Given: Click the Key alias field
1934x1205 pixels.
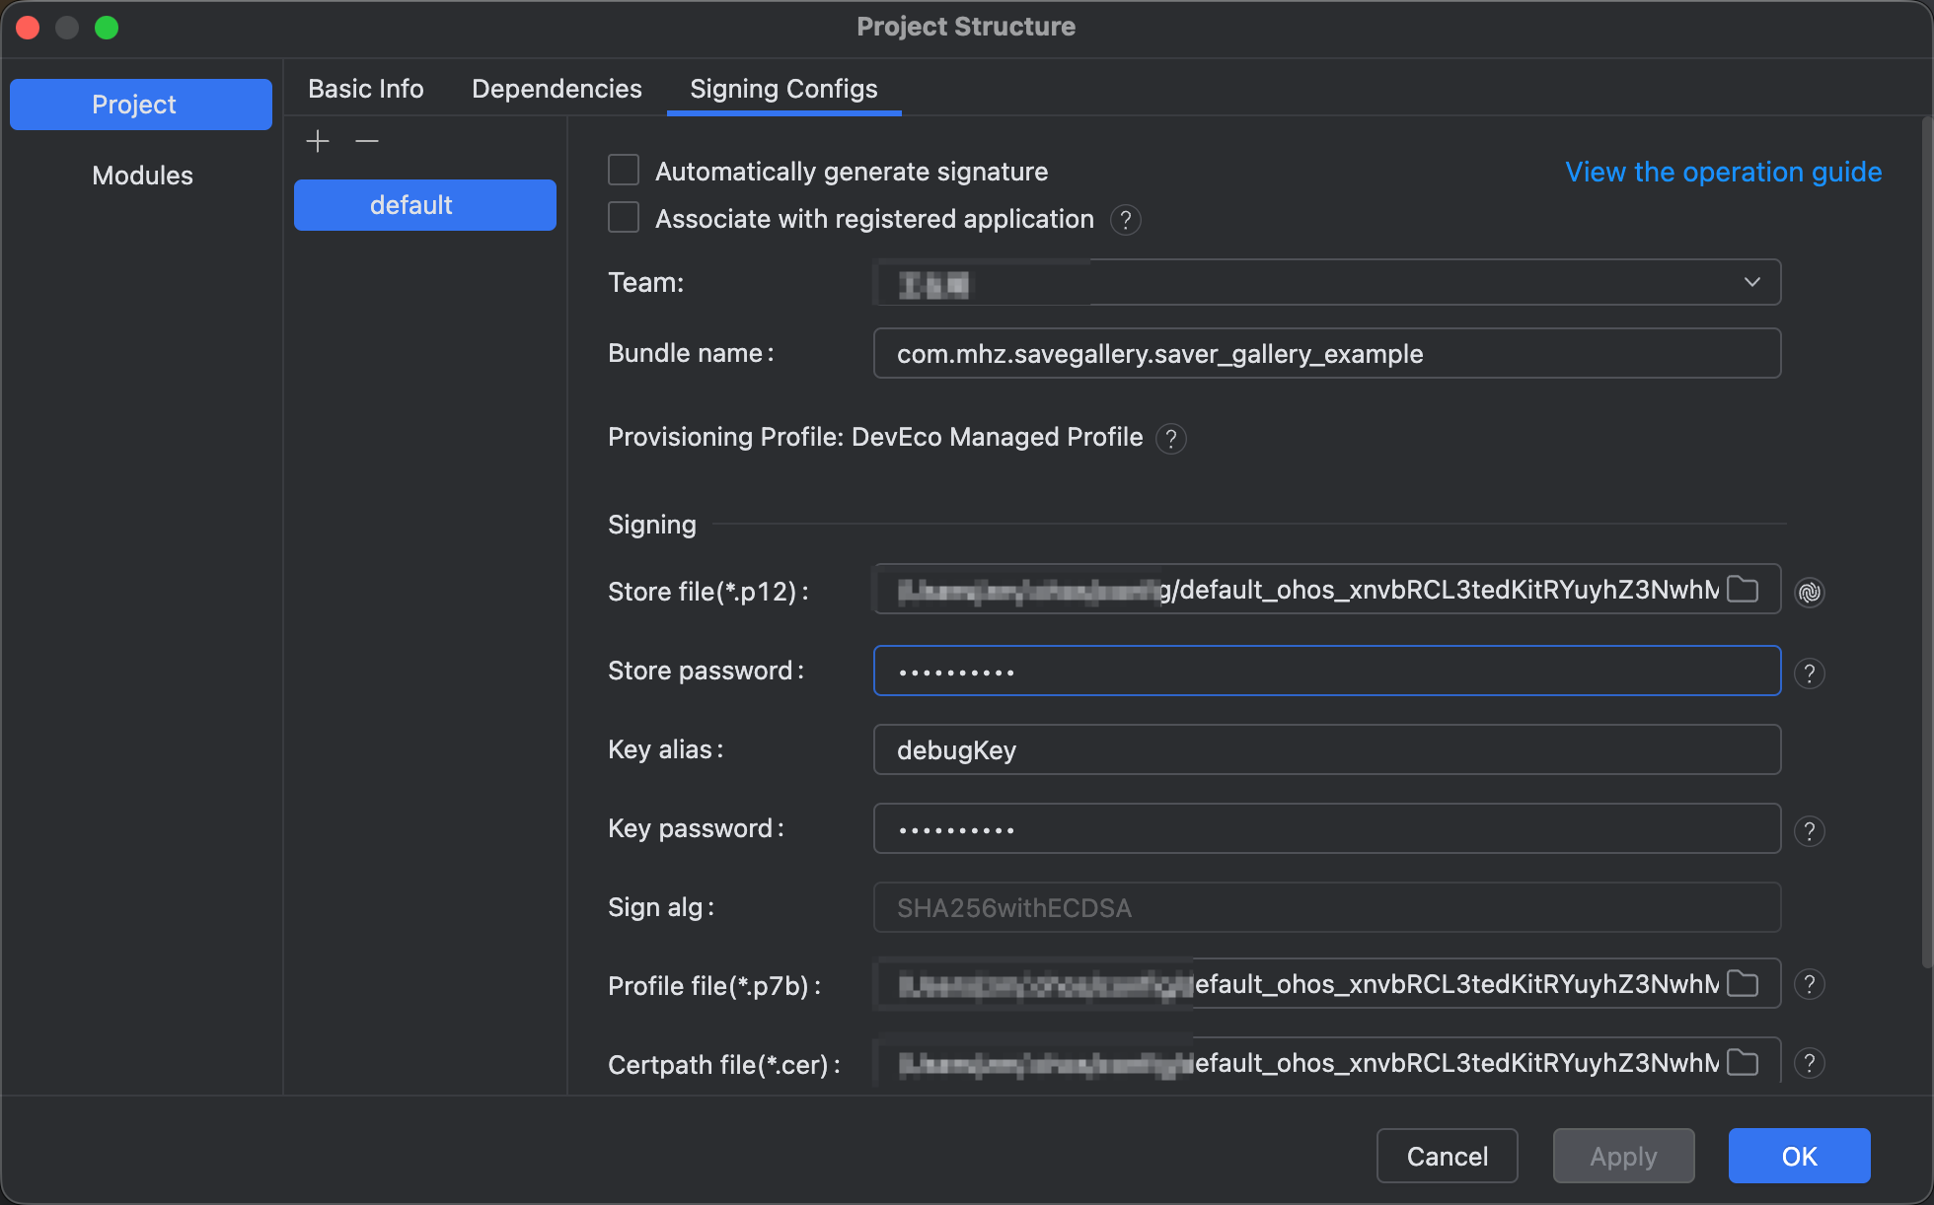Looking at the screenshot, I should [x=1327, y=749].
